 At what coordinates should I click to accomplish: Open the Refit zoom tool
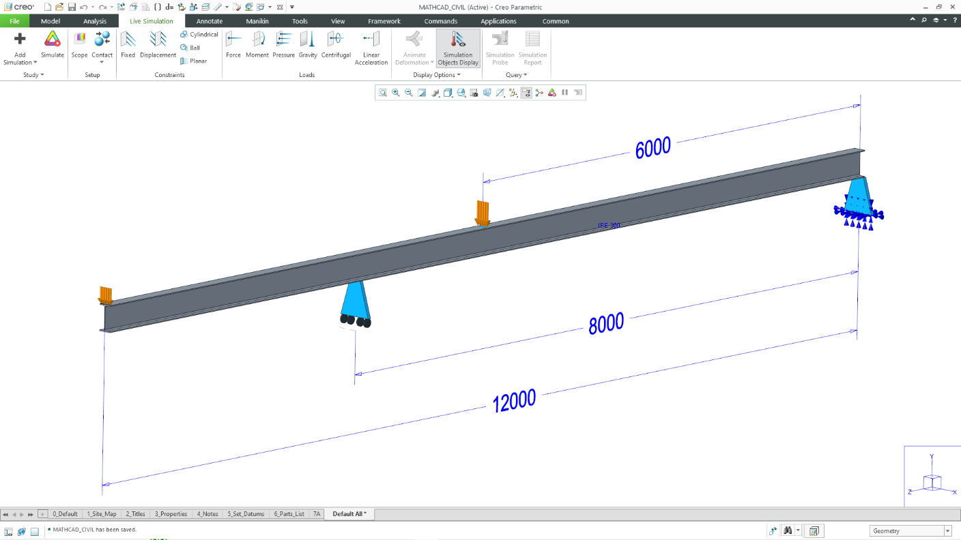click(421, 92)
